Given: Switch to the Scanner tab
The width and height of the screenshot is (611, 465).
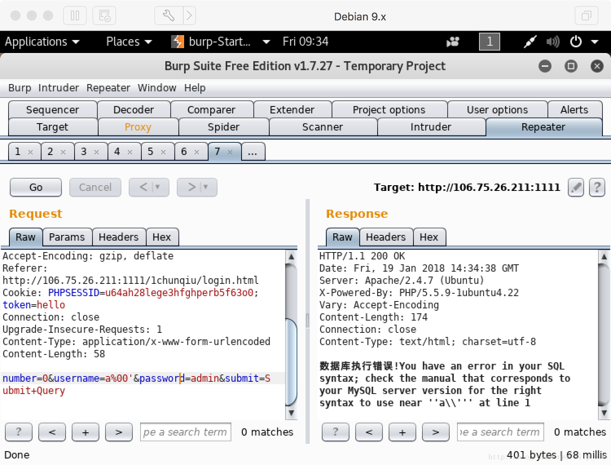Looking at the screenshot, I should 323,127.
